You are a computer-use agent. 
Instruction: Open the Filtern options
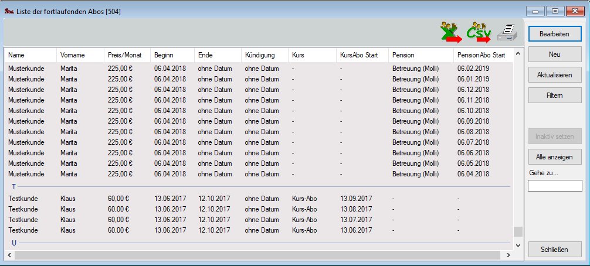point(555,95)
